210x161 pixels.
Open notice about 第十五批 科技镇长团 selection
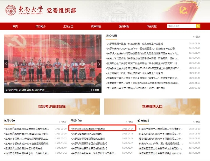click(x=135, y=44)
